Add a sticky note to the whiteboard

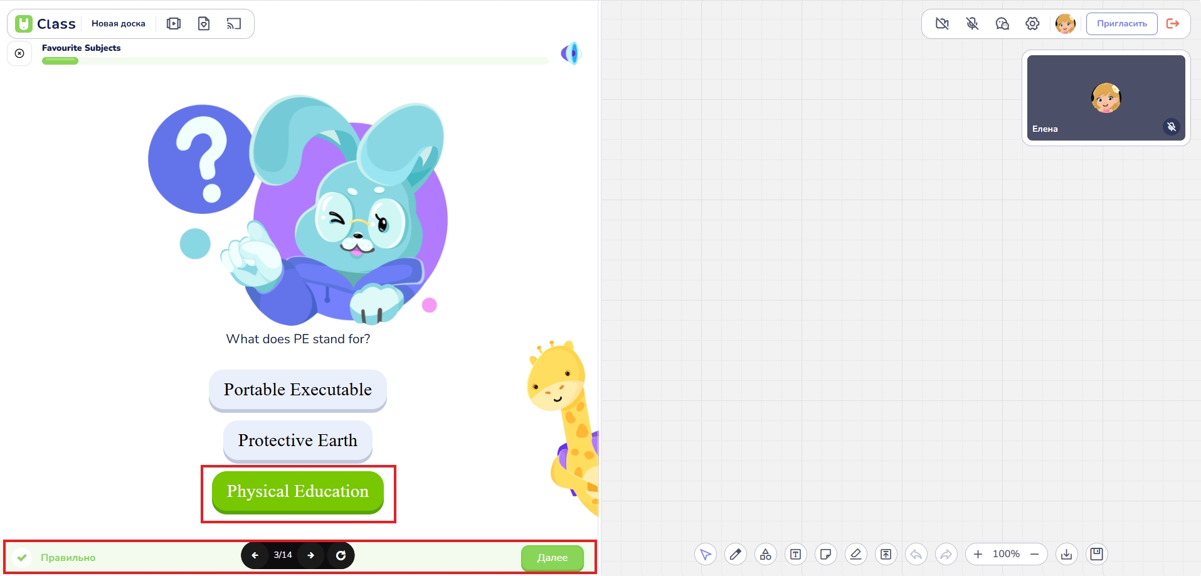[x=825, y=554]
